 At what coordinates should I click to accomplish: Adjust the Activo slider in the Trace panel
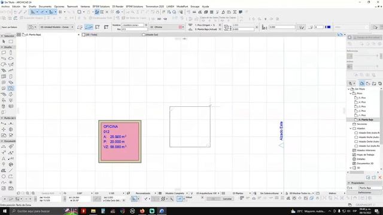click(x=367, y=66)
